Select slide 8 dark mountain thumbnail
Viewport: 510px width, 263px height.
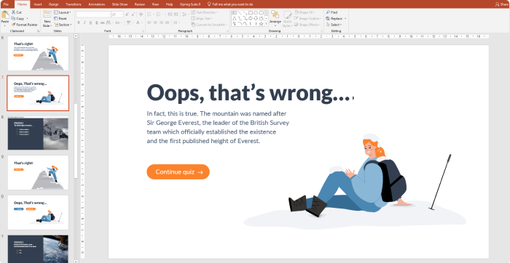point(38,134)
